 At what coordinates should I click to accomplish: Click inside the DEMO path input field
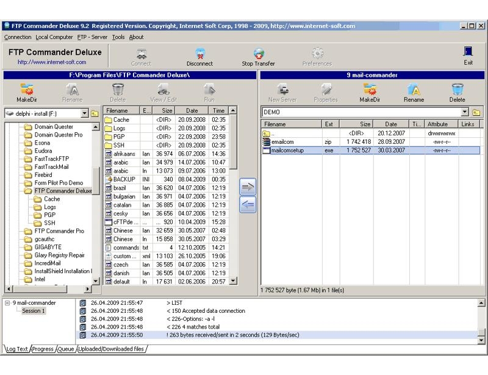pos(361,112)
